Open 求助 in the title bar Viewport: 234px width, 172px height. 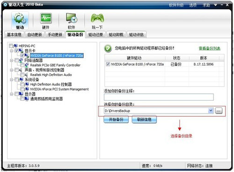pos(206,5)
